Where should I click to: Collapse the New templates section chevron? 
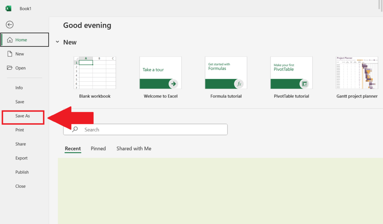(x=58, y=42)
